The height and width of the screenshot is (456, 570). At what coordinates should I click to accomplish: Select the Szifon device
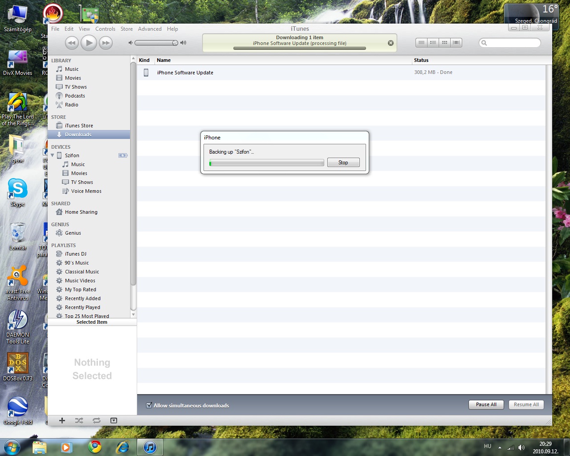coord(72,155)
